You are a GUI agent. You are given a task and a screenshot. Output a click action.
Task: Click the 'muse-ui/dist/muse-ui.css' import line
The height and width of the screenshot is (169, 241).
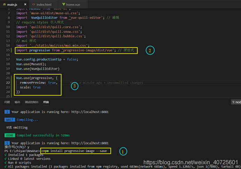pos(48,13)
